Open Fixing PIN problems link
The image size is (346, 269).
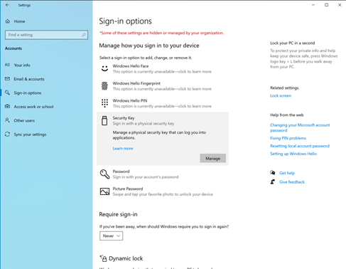(288, 138)
